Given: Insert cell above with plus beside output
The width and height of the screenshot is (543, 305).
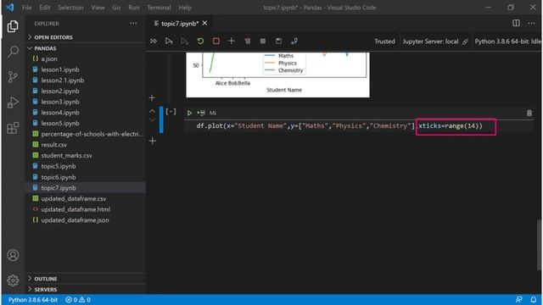Looking at the screenshot, I should 152,98.
